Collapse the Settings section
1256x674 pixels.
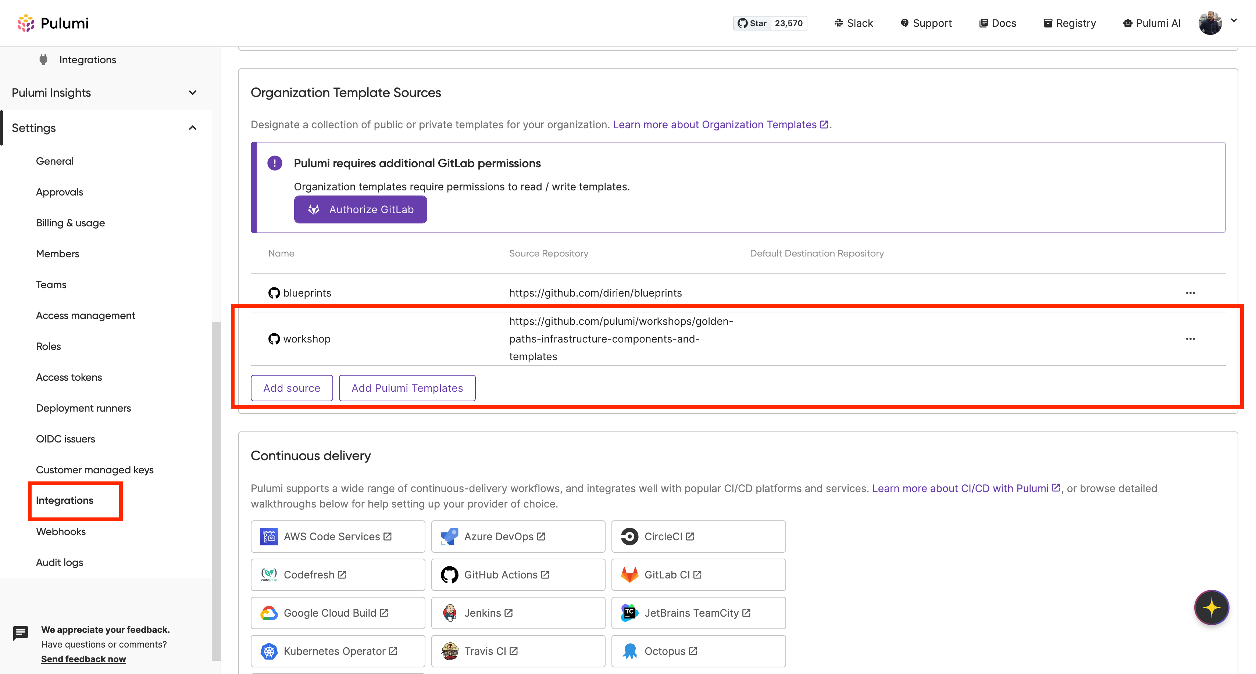pos(105,128)
